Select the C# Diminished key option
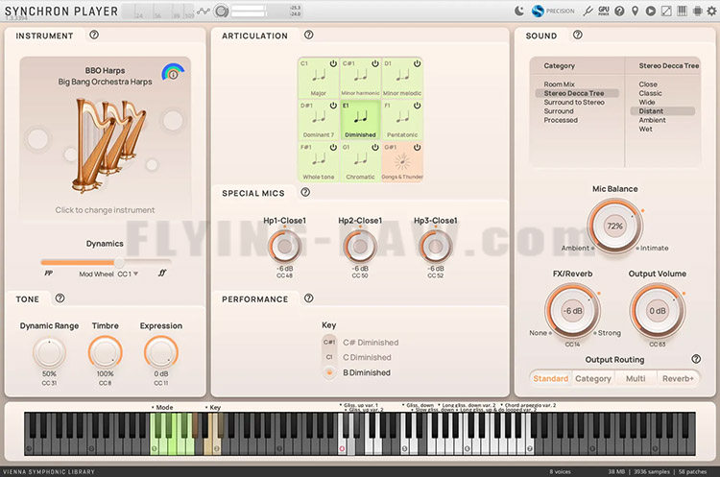The width and height of the screenshot is (720, 477). [x=371, y=343]
